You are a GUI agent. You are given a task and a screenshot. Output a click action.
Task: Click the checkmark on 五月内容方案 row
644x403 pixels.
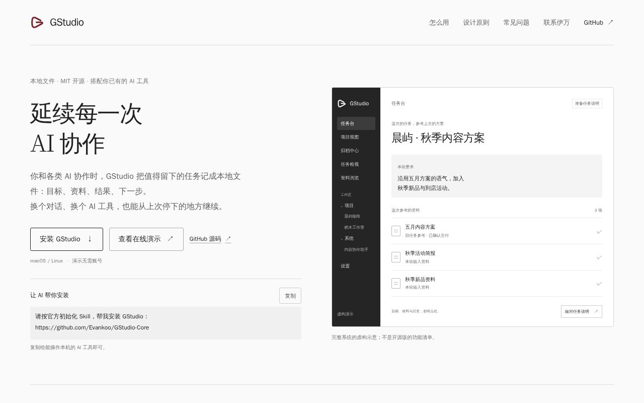coord(599,231)
